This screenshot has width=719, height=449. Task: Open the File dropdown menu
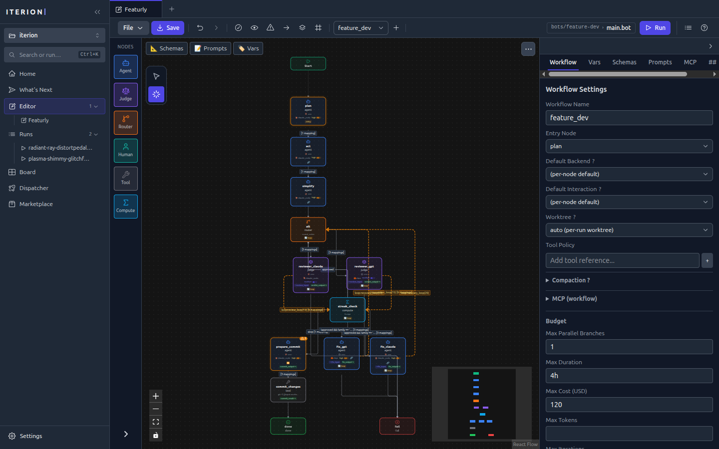(x=133, y=28)
